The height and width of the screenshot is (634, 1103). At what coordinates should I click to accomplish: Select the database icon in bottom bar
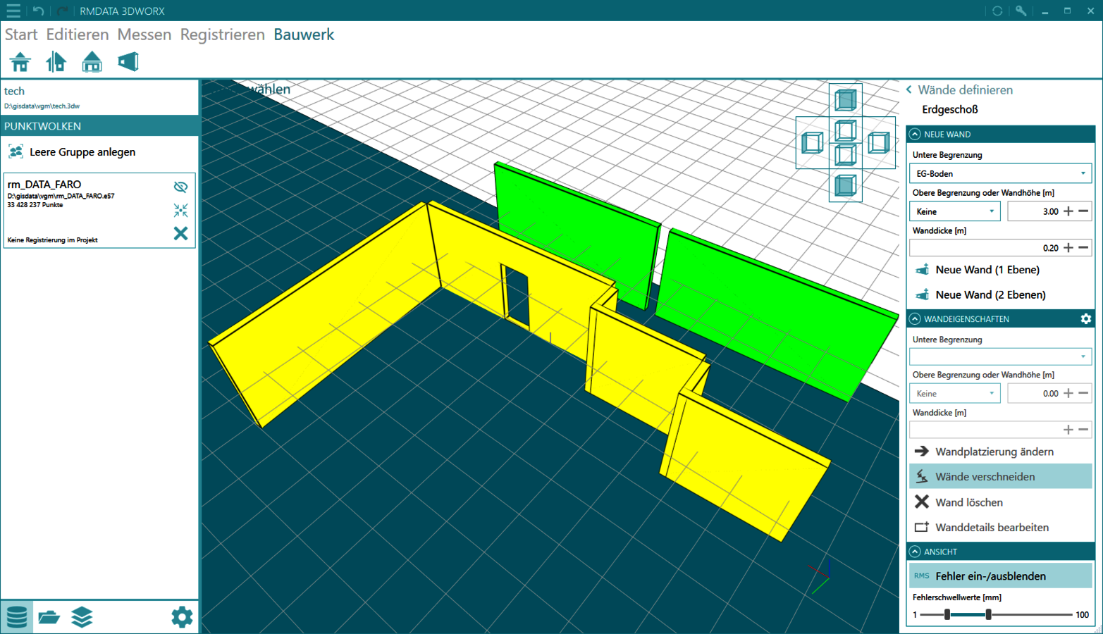tap(17, 617)
